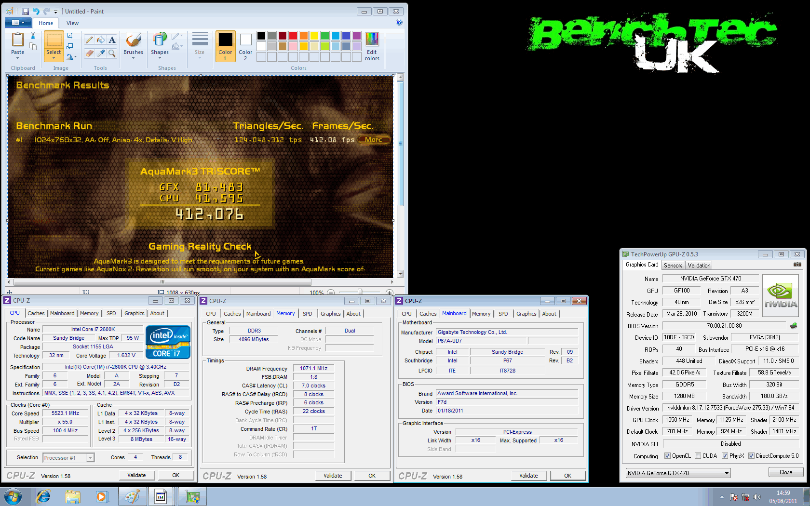Open the Resize and skew tool in Paint
Viewport: 810px width, 506px height.
click(x=70, y=46)
